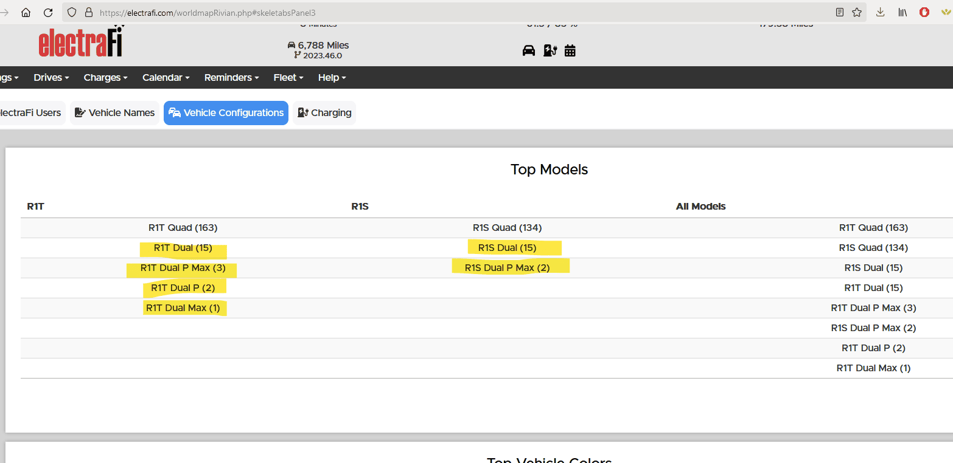Select R1S Dual (15) in R1S column
Image resolution: width=953 pixels, height=463 pixels.
click(508, 248)
